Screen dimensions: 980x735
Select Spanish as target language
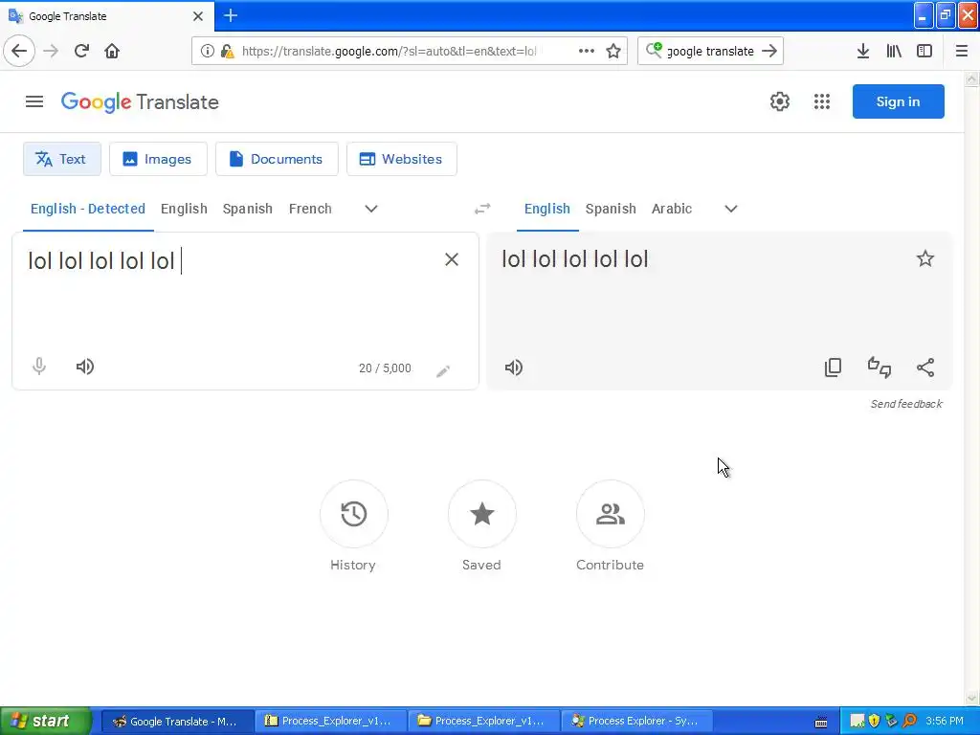pos(611,209)
